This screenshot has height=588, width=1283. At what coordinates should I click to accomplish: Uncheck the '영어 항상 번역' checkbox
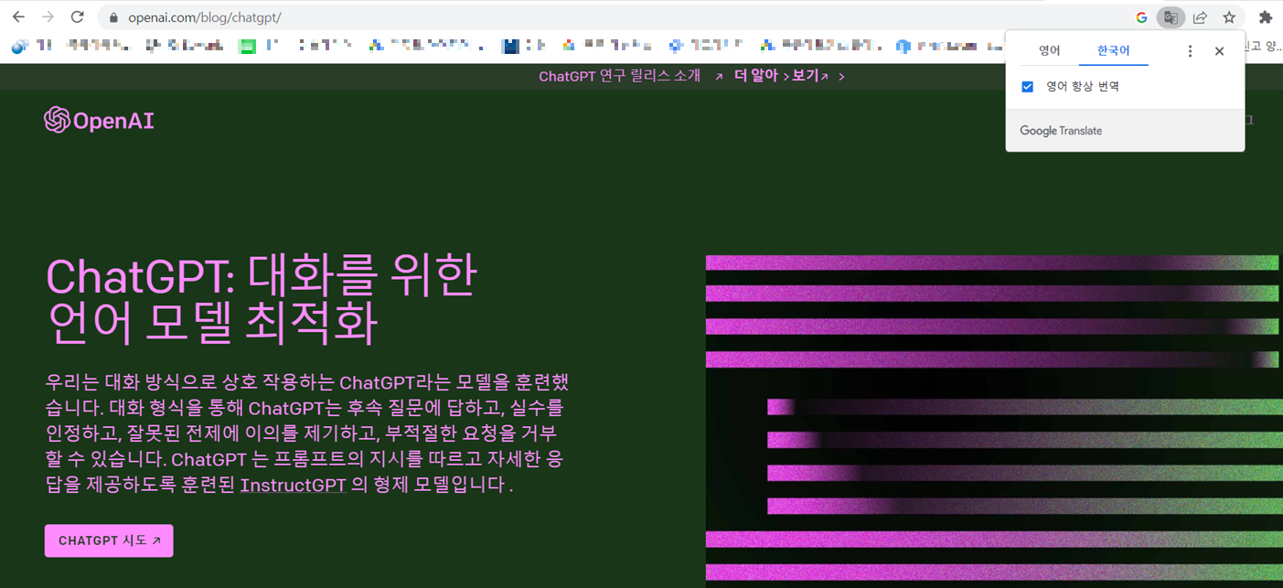click(x=1027, y=88)
